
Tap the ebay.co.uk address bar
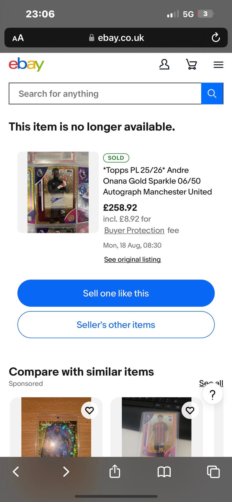coord(117,38)
